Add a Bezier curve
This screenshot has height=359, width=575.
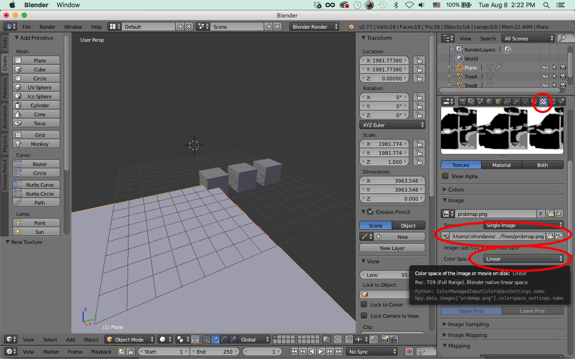pyautogui.click(x=37, y=164)
